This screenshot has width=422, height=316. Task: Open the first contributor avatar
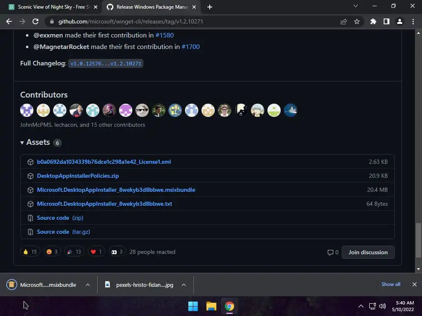pos(27,110)
